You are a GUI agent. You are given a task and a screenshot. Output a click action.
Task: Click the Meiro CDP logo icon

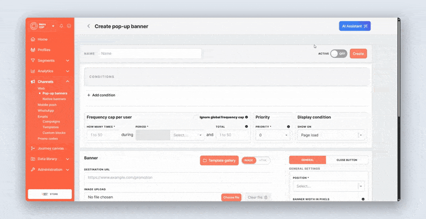click(x=34, y=26)
